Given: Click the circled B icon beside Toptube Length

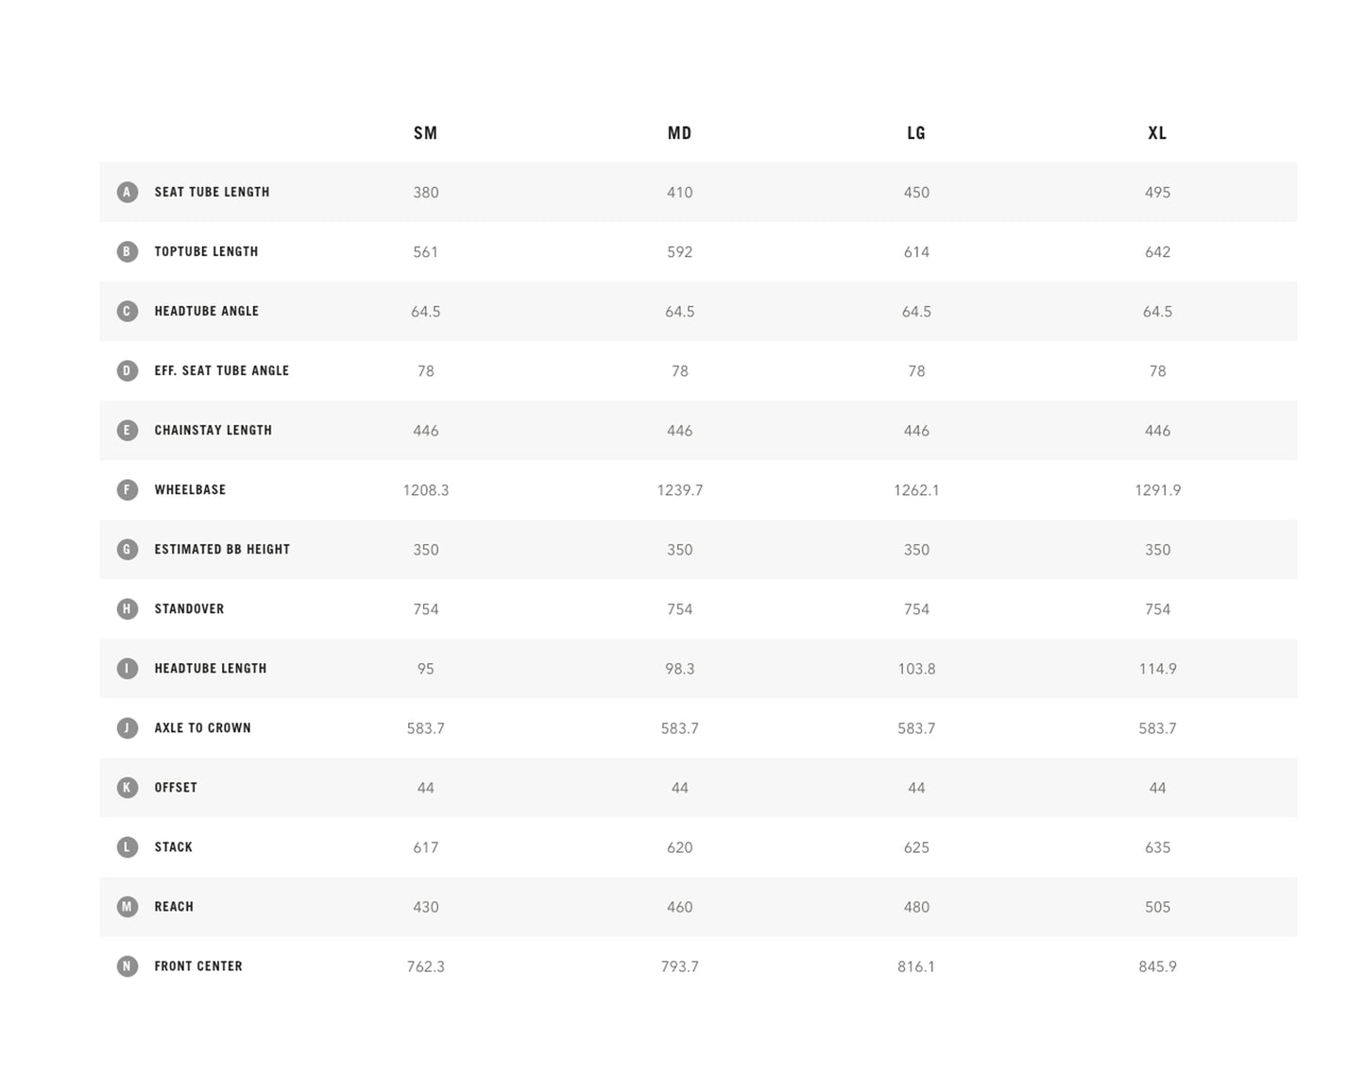Looking at the screenshot, I should click(127, 251).
